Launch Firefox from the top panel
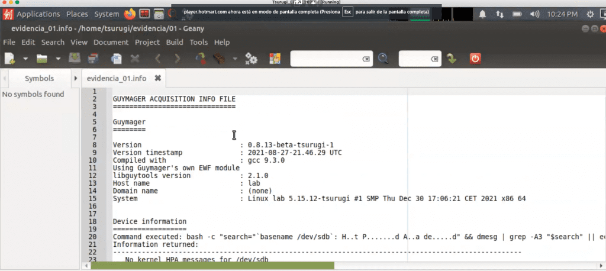 tap(130, 14)
